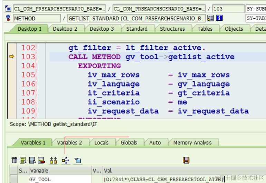The height and width of the screenshot is (183, 266).
Task: Open the Standard tab
Action: tap(137, 29)
